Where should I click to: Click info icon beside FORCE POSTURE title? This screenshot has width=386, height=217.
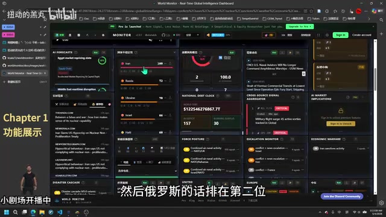click(207, 139)
